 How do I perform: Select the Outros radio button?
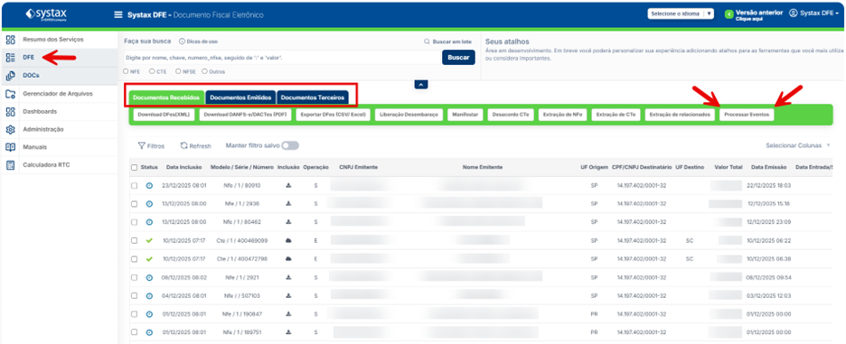(204, 71)
